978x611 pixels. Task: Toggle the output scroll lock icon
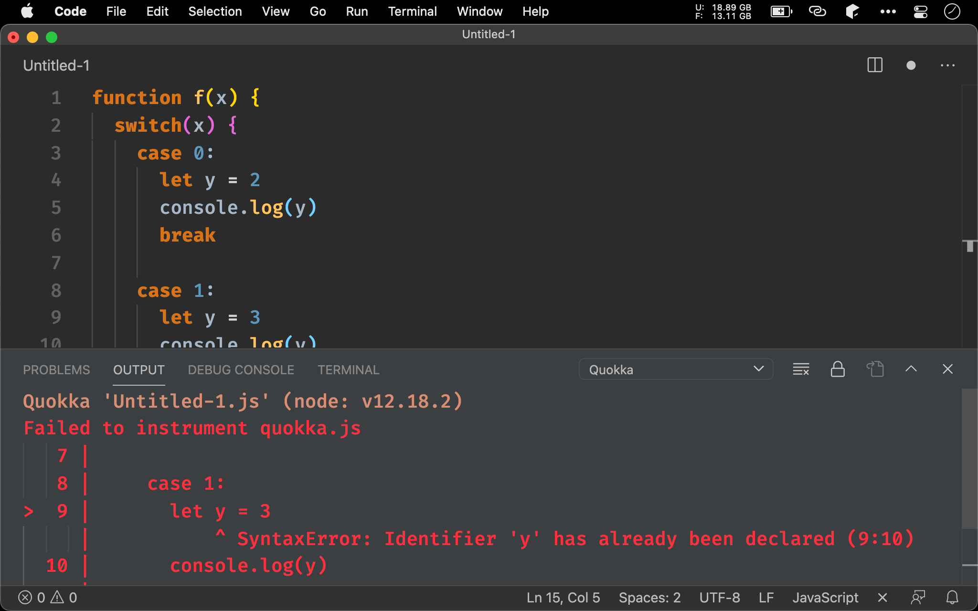pyautogui.click(x=838, y=369)
